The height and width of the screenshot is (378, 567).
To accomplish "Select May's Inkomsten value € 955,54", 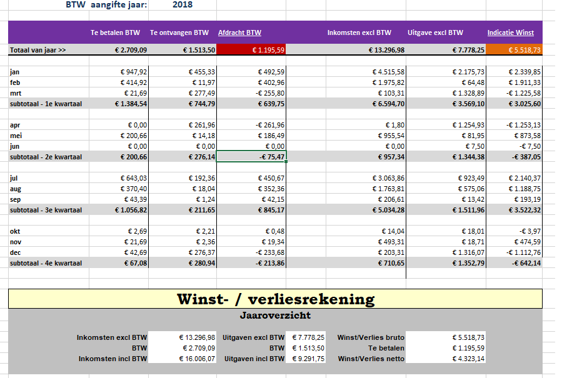I will (x=391, y=136).
